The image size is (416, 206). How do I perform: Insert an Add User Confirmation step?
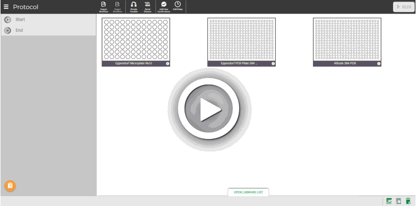pyautogui.click(x=164, y=7)
